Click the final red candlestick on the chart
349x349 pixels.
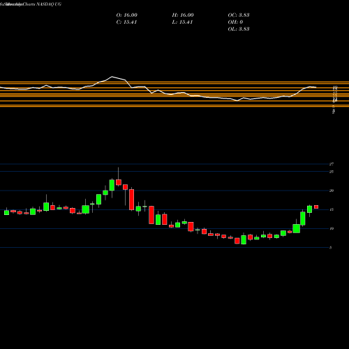pos(316,207)
